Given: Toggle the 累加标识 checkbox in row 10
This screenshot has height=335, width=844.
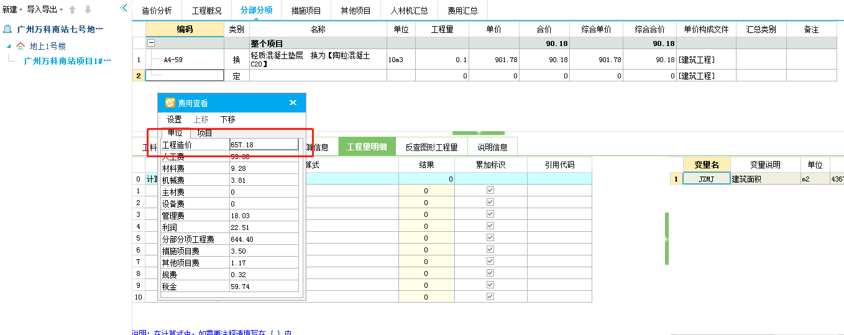Looking at the screenshot, I should click(x=490, y=296).
